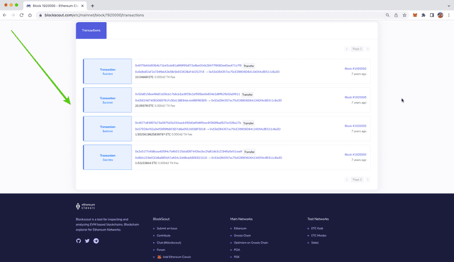The image size is (454, 262).
Task: Click the bottom pagination previous arrow
Action: [347, 180]
